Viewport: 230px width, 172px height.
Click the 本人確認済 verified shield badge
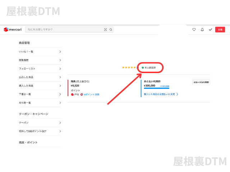(x=149, y=67)
